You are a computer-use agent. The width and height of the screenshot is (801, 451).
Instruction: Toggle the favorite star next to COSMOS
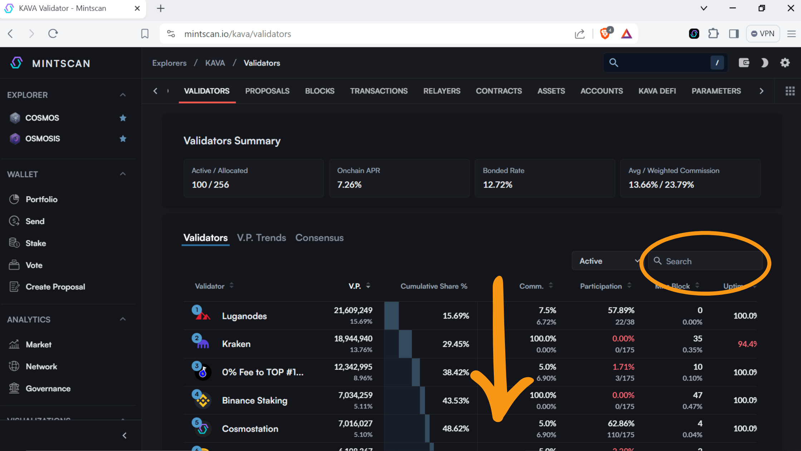(123, 118)
